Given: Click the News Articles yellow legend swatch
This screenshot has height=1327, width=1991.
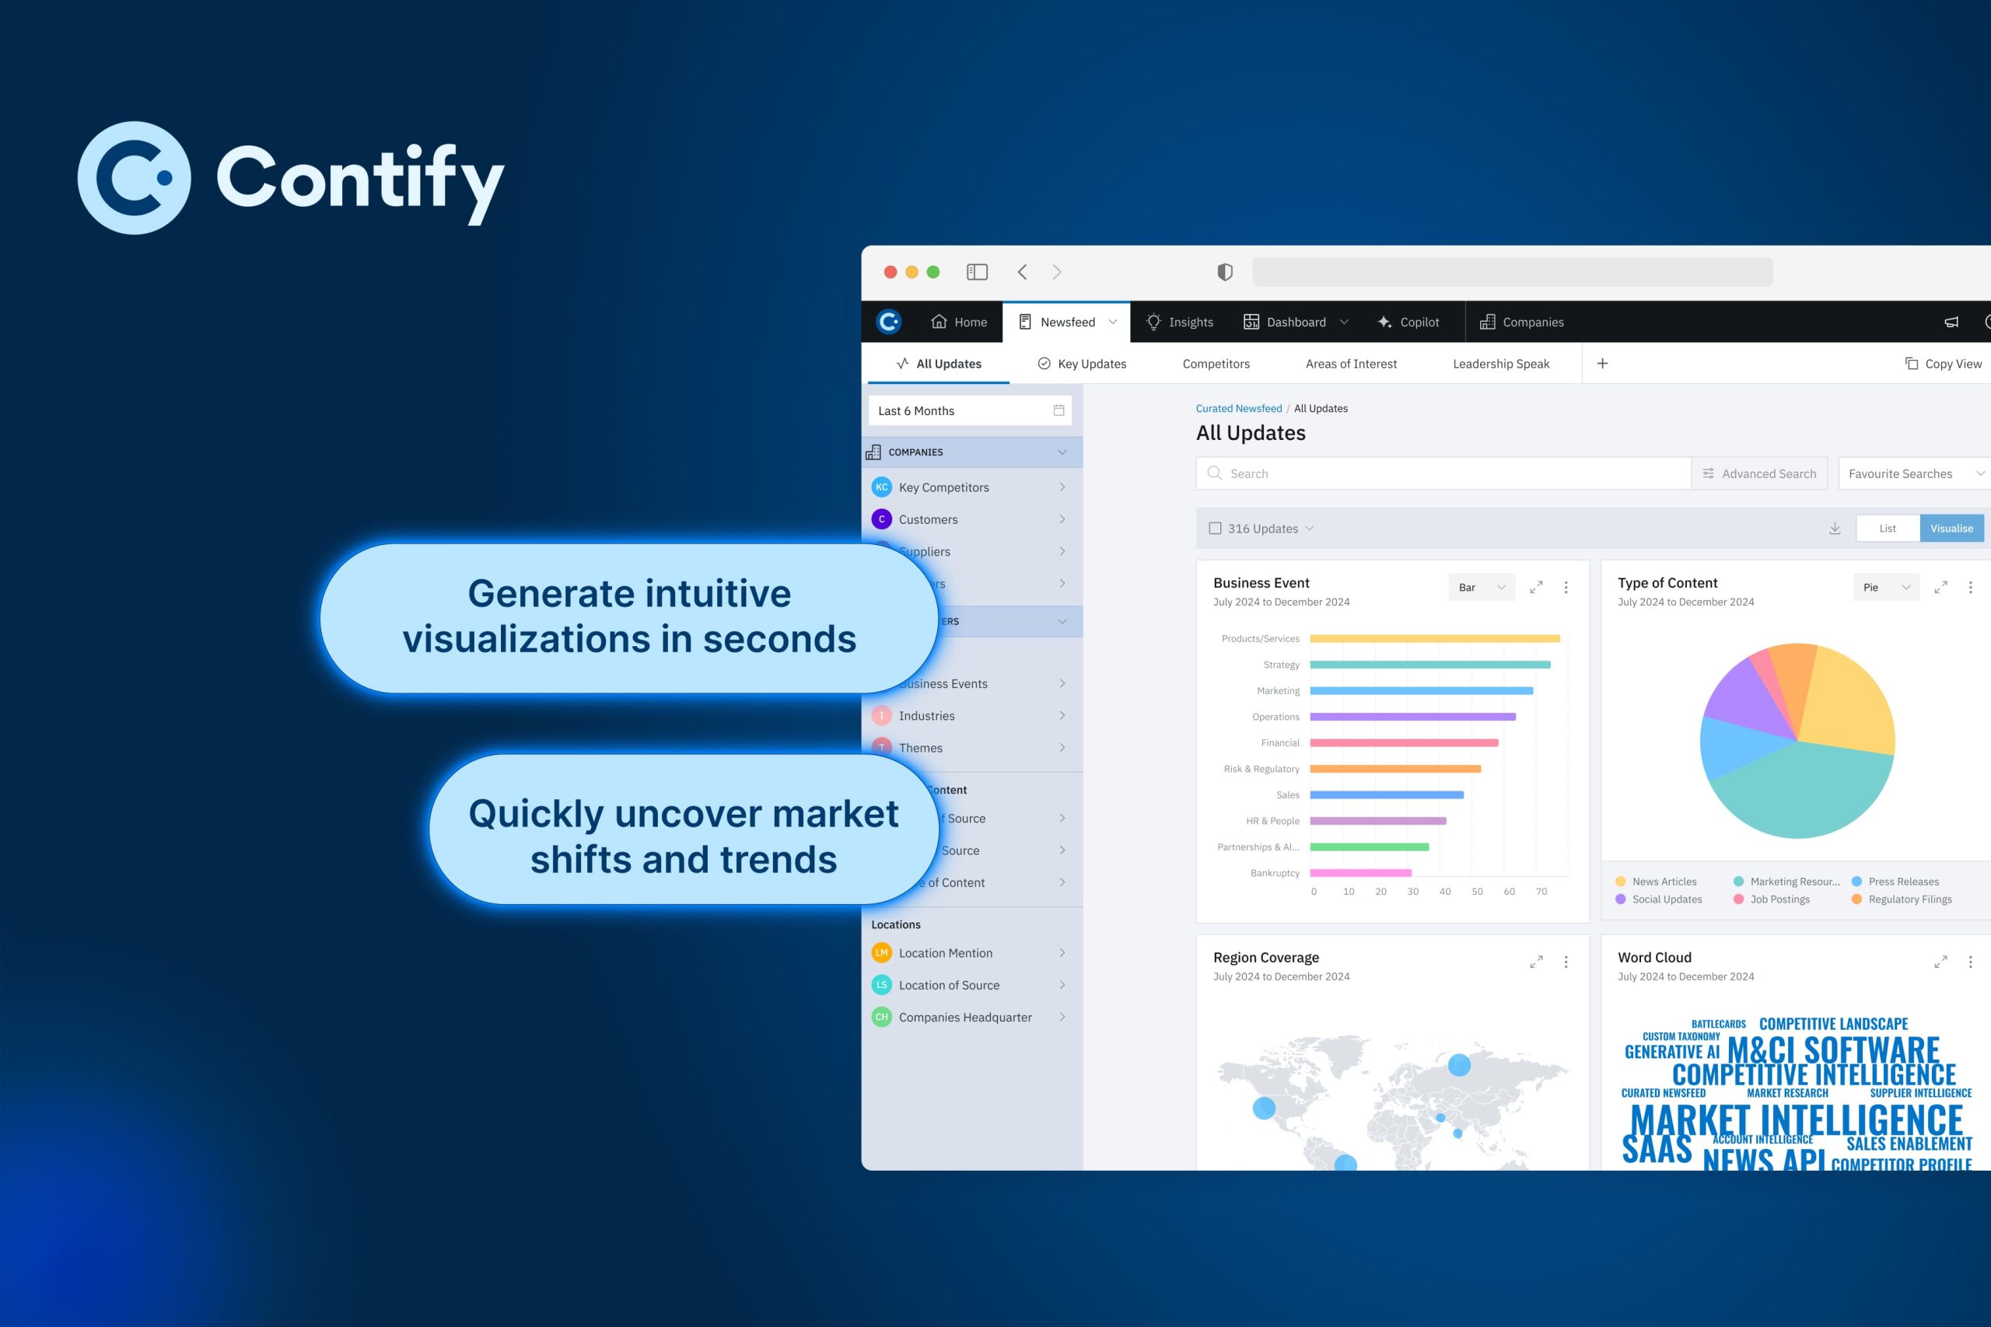Looking at the screenshot, I should [1619, 881].
